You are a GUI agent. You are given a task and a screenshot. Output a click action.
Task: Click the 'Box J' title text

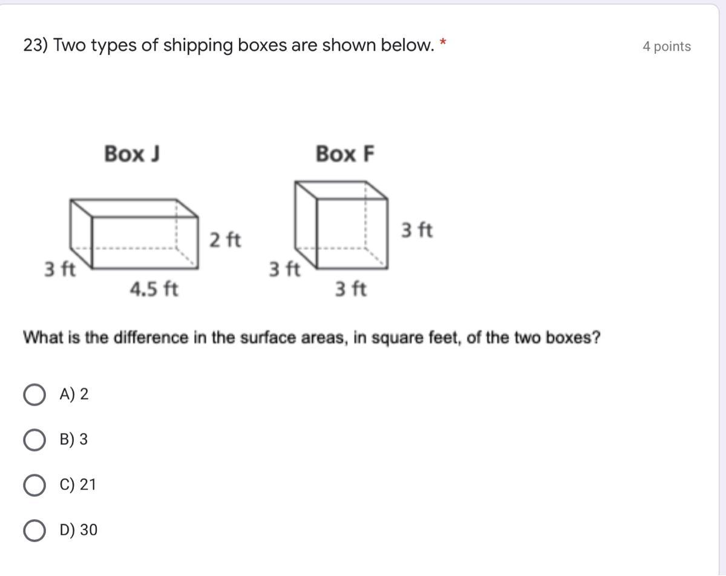click(x=132, y=154)
